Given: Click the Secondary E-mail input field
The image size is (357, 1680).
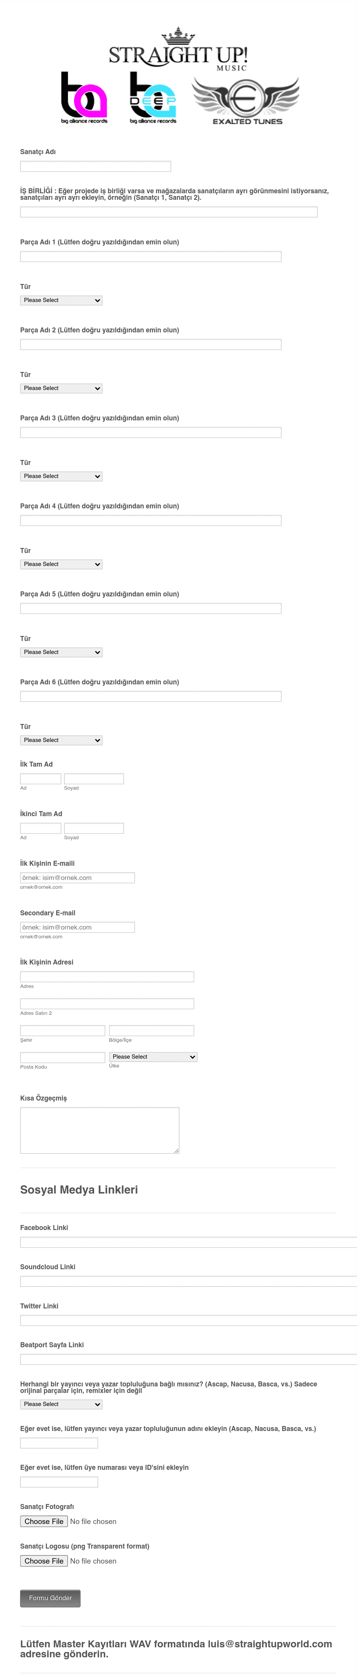Looking at the screenshot, I should coord(78,927).
